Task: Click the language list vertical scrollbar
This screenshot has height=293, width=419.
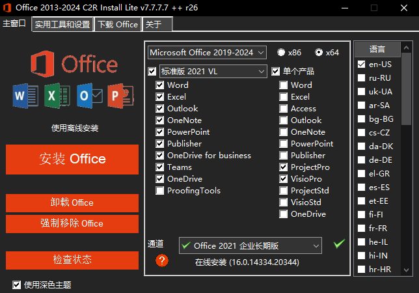Action: click(x=407, y=156)
